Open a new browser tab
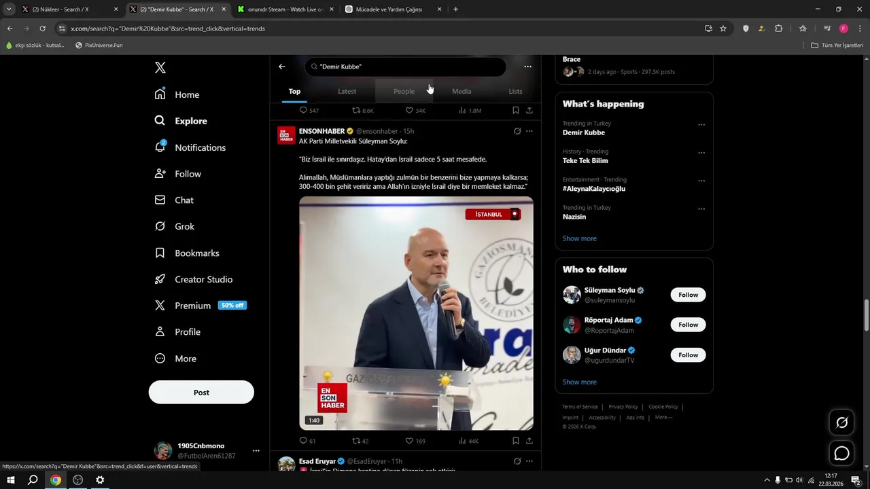Viewport: 870px width, 489px height. pos(455,10)
